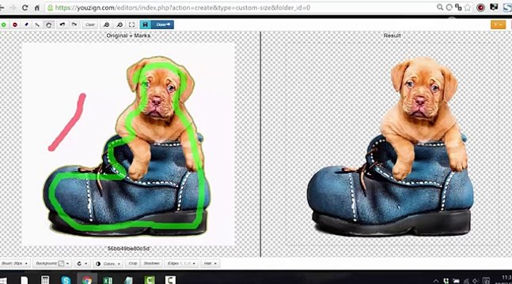Click the Background color swatch
Screen dimensions: 512x284
click(61, 263)
